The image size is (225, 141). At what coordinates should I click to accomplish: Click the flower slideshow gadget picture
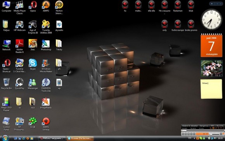click(212, 68)
